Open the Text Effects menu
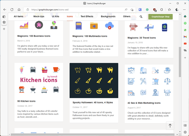Viewport: 189px width, 136px height. pos(87,17)
